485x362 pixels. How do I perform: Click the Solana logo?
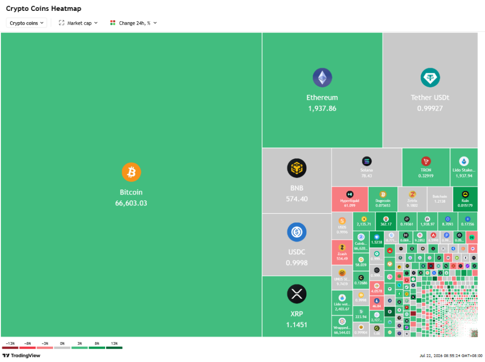click(367, 161)
